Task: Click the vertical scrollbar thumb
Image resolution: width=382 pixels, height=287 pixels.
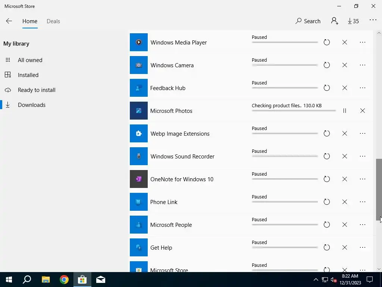Action: 379,190
